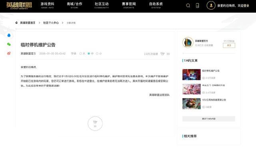Viewport: 256px width, 153px height.
Task: Click the like icon beside count 30 in article header
Action: pyautogui.click(x=162, y=54)
